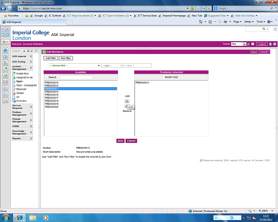This screenshot has height=222, width=278.
Task: Click the home icon next to Logout
Action: tap(270, 44)
